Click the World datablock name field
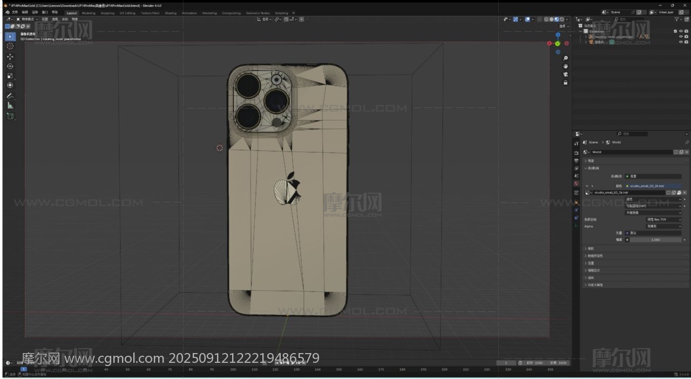The width and height of the screenshot is (691, 379). pyautogui.click(x=632, y=152)
